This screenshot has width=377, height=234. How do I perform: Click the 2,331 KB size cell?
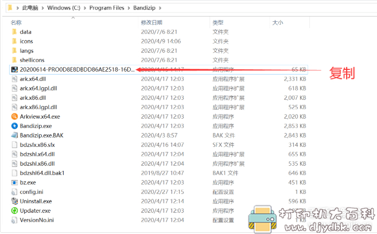pos(295,79)
